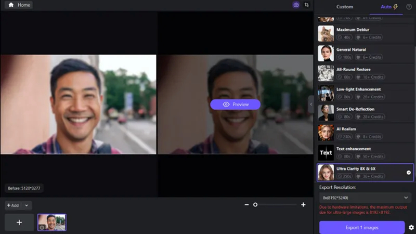Pick the Text enhancement model
Viewport: 416px width, 234px height.
click(365, 153)
